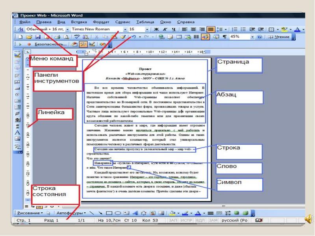Open the Таблица menu
Image resolution: width=315 pixels, height=236 pixels.
(145, 22)
